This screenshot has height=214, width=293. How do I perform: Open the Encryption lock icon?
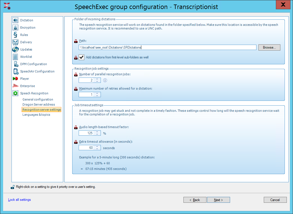click(x=15, y=28)
